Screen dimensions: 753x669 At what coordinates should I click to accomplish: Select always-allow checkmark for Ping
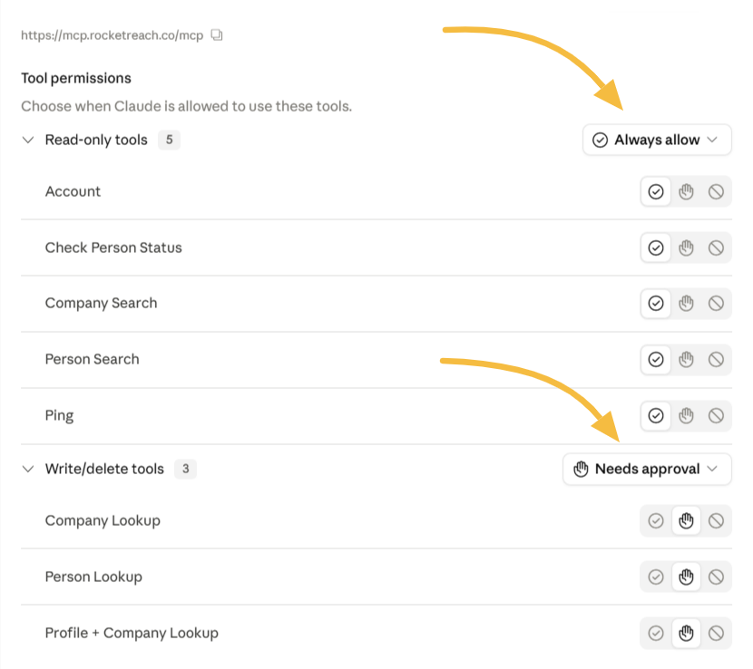(x=656, y=415)
